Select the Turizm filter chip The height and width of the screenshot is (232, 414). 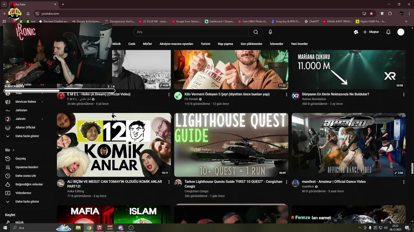click(205, 44)
